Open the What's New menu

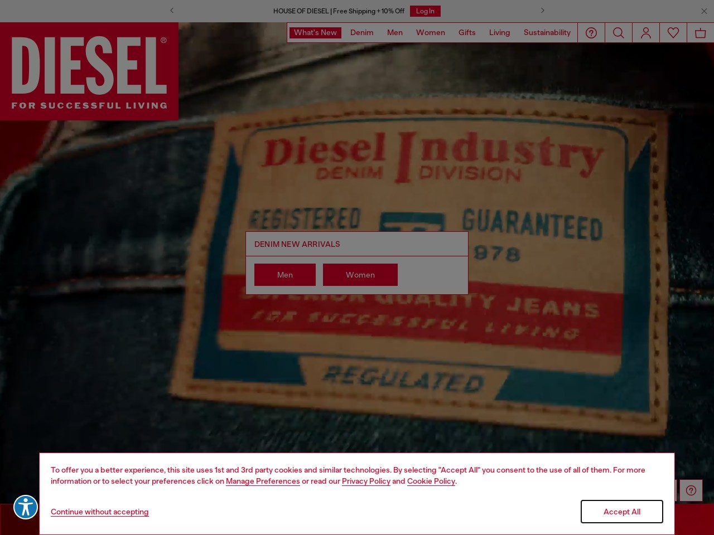[x=315, y=33]
